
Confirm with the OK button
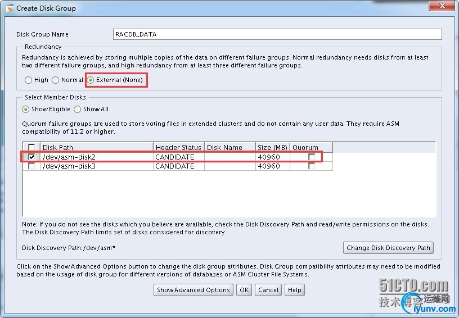coord(244,290)
